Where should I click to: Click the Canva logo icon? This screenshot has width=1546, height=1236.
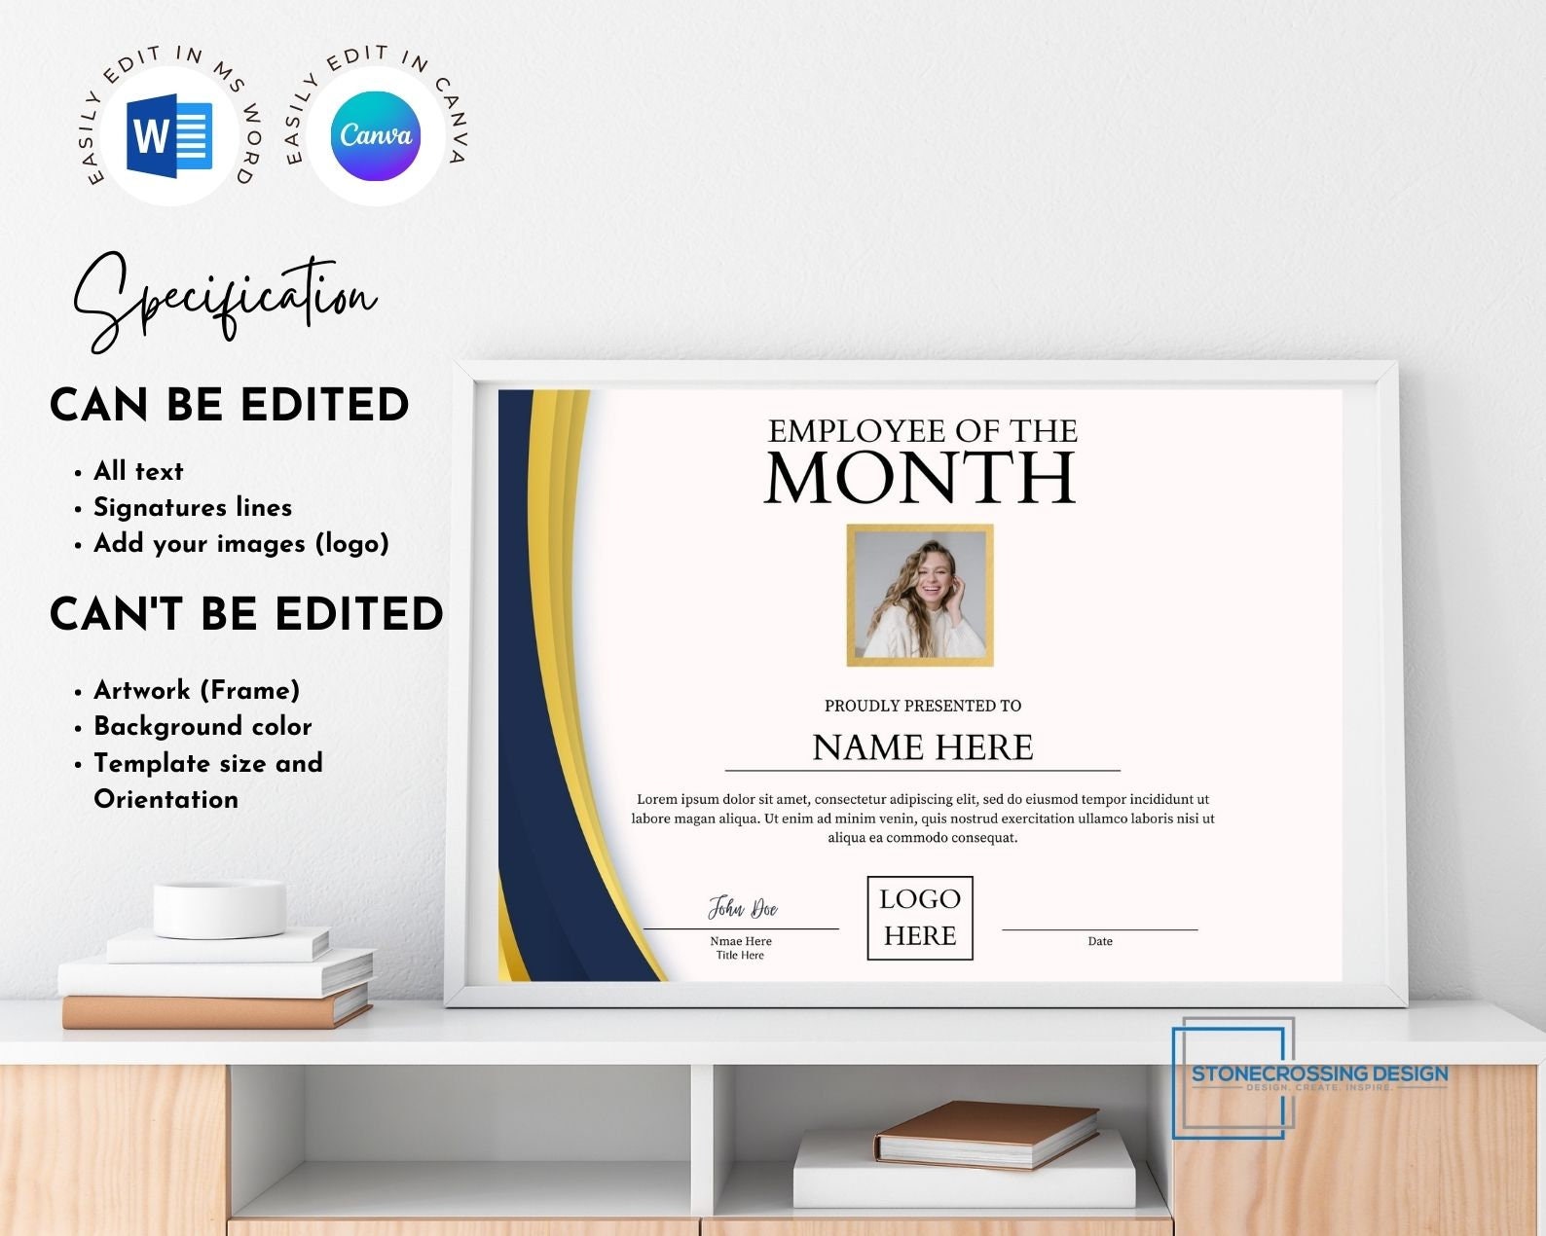pos(375,135)
